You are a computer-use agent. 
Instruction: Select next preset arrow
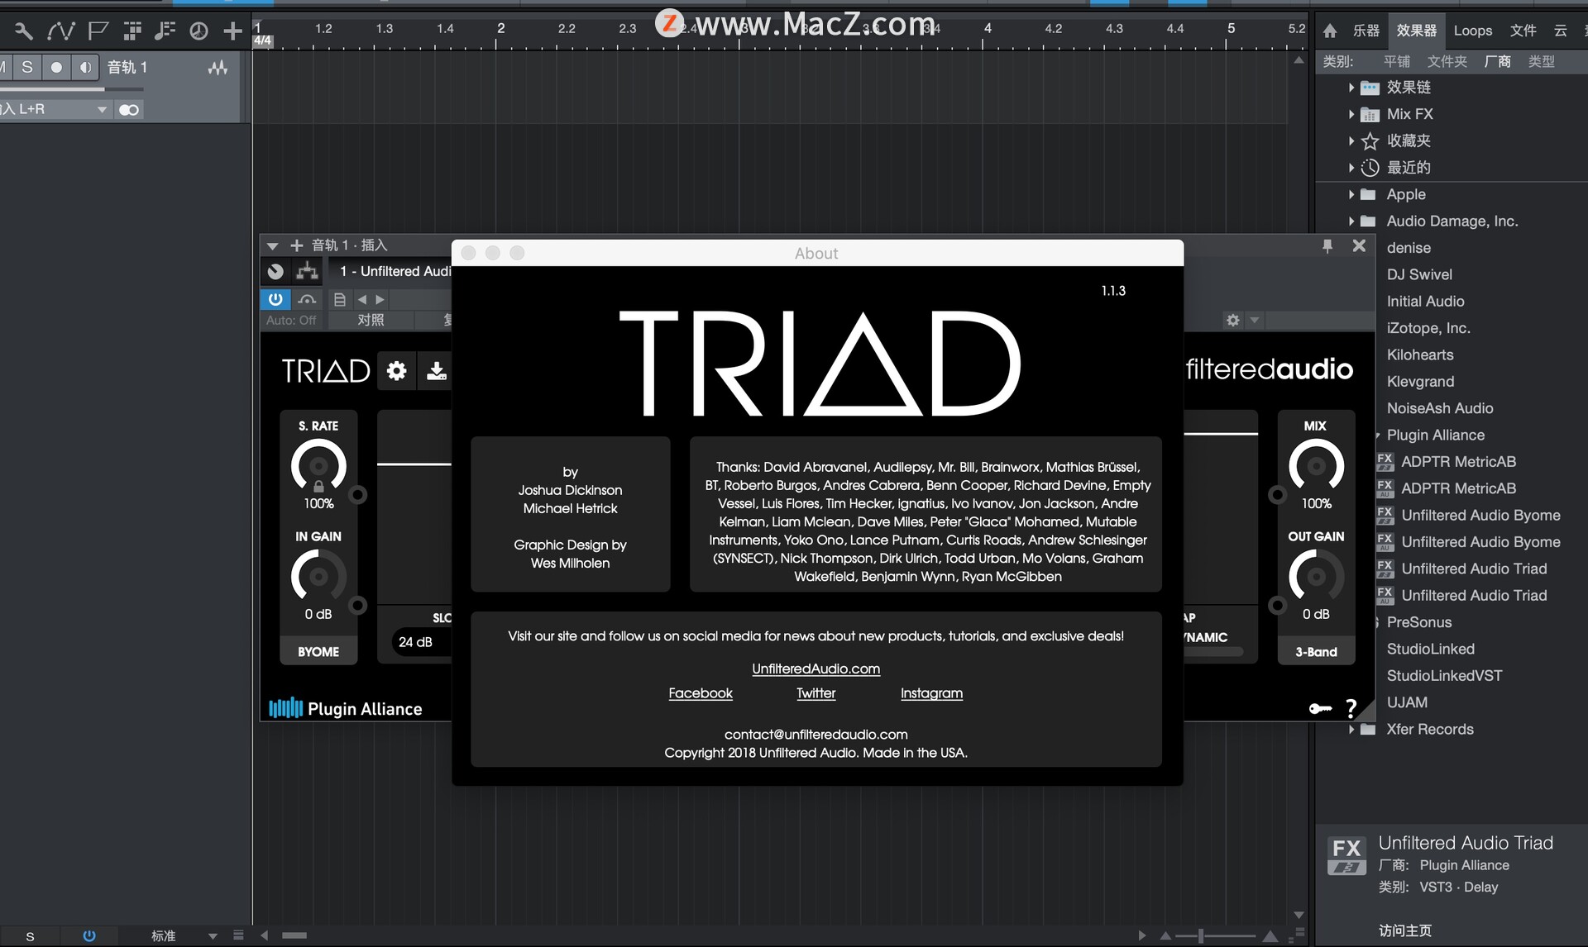[380, 299]
